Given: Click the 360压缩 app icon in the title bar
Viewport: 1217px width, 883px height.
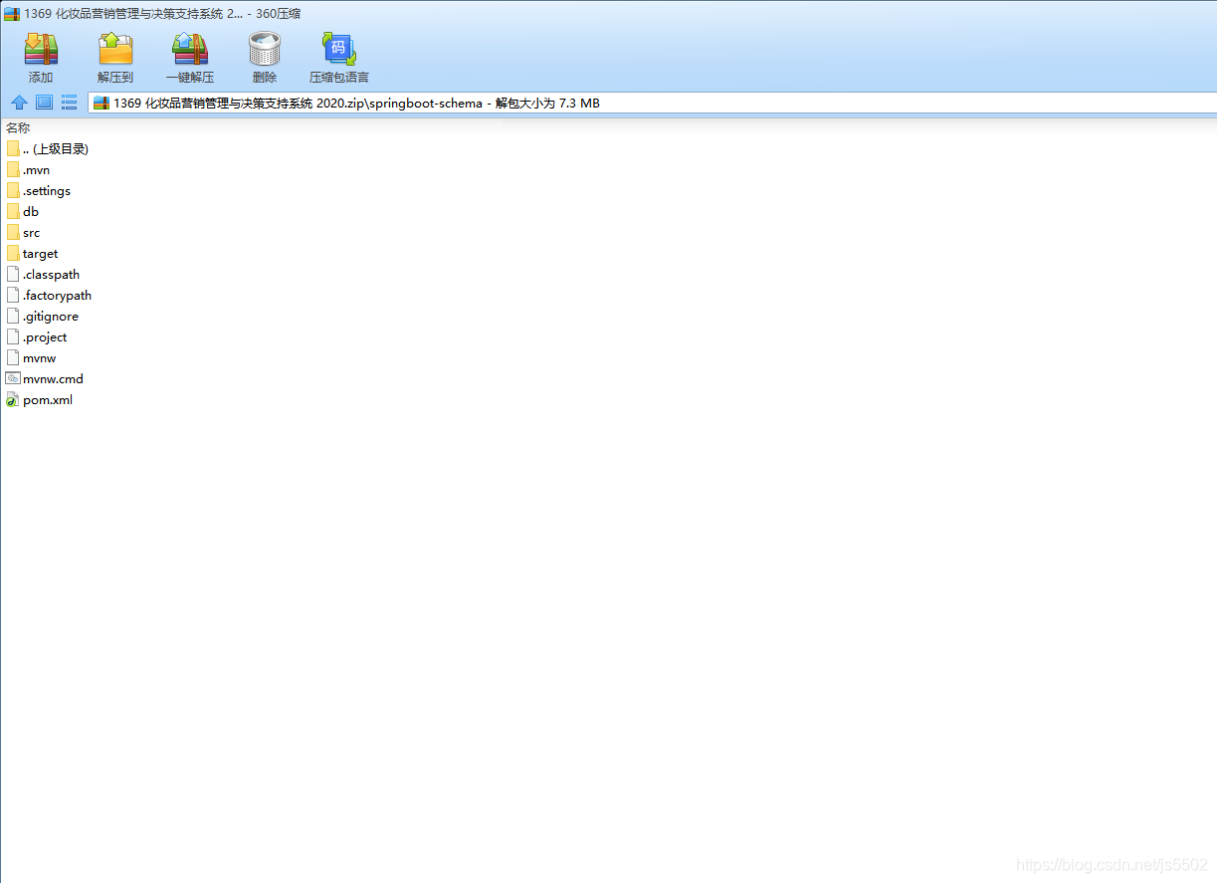Looking at the screenshot, I should [x=12, y=14].
